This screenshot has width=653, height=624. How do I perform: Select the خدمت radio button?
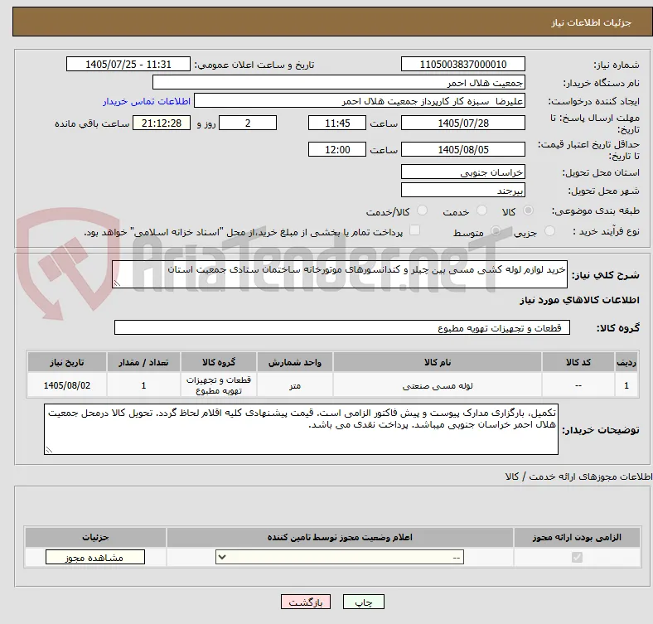(481, 210)
